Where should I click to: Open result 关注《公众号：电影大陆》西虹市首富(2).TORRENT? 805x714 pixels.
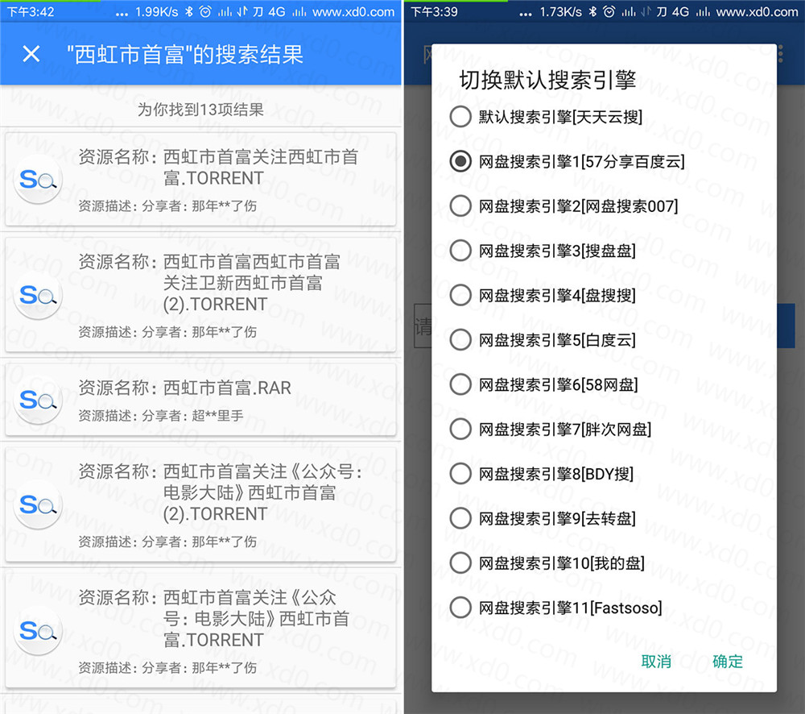point(200,504)
